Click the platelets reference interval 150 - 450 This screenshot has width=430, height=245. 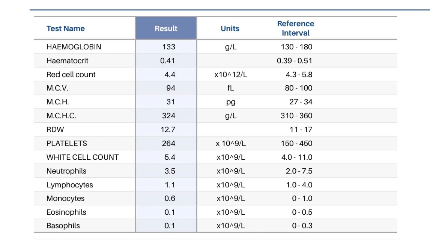[296, 143]
